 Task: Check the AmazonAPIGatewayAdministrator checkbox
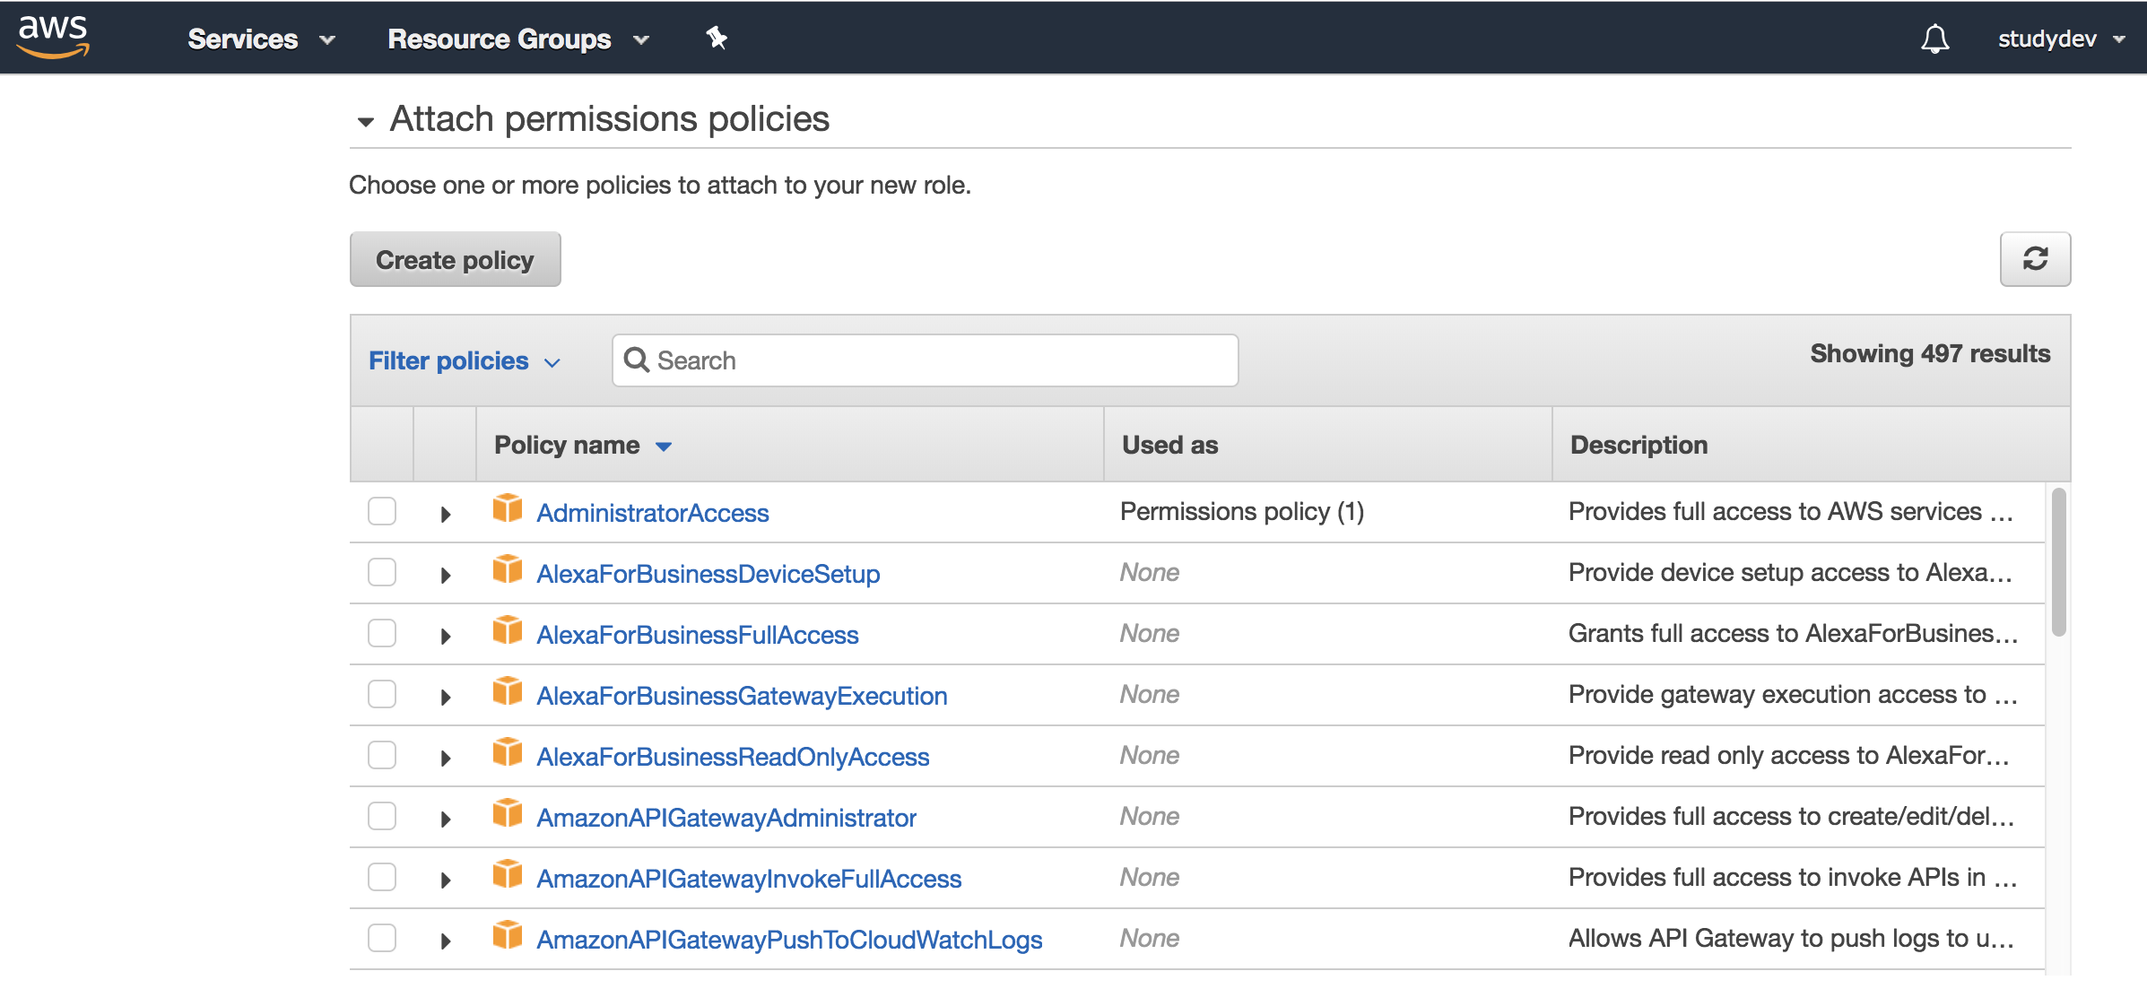pos(382,816)
